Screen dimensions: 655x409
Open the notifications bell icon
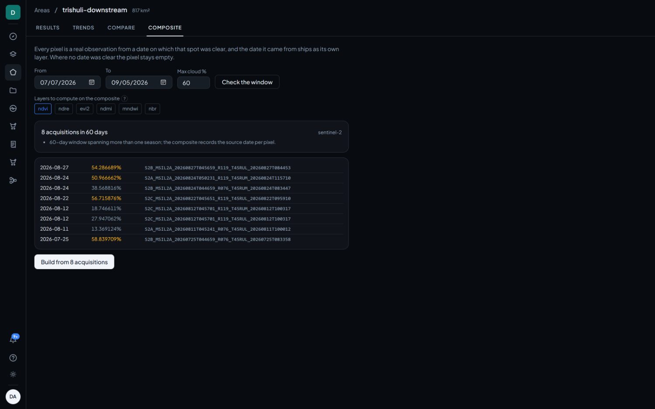click(x=13, y=339)
